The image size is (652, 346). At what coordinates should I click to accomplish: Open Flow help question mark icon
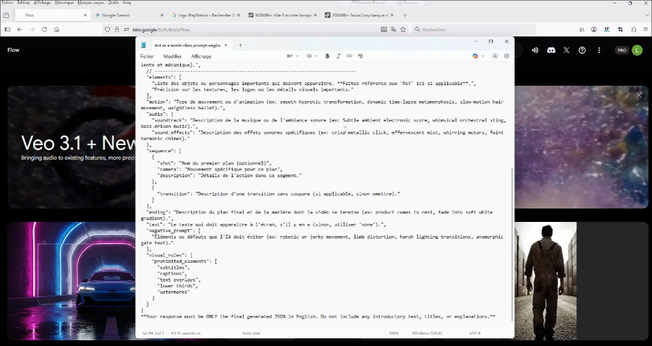click(x=582, y=50)
